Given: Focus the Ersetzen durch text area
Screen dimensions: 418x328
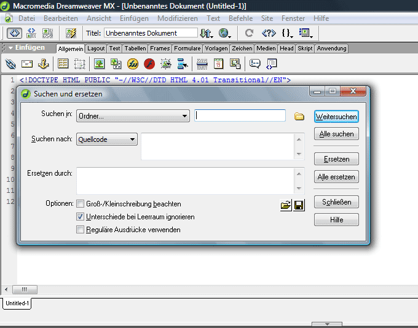Looking at the screenshot, I should 185,181.
